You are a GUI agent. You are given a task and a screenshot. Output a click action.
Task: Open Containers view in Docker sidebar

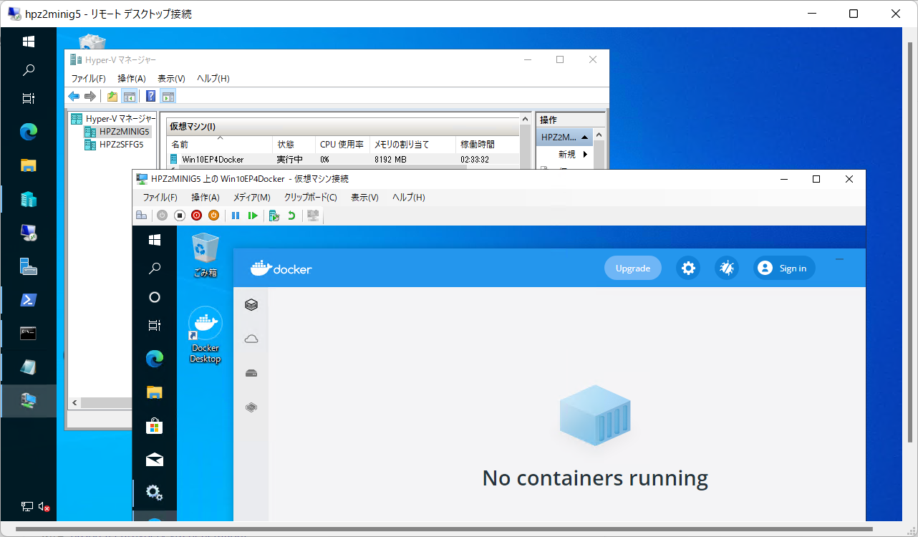(251, 305)
